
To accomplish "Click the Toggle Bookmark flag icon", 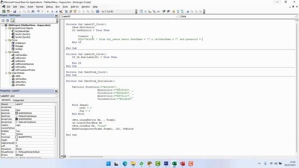I will (188, 11).
